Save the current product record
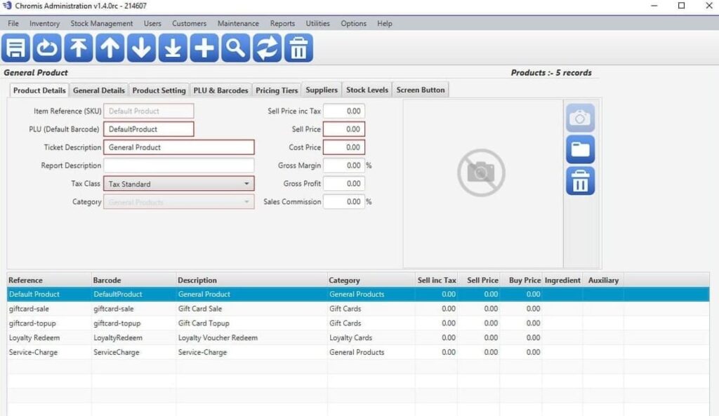 click(x=15, y=48)
